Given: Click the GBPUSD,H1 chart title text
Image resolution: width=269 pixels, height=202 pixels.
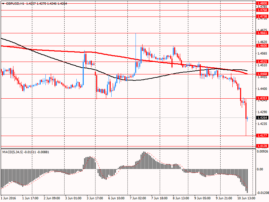Looking at the screenshot, I should coord(15,3).
